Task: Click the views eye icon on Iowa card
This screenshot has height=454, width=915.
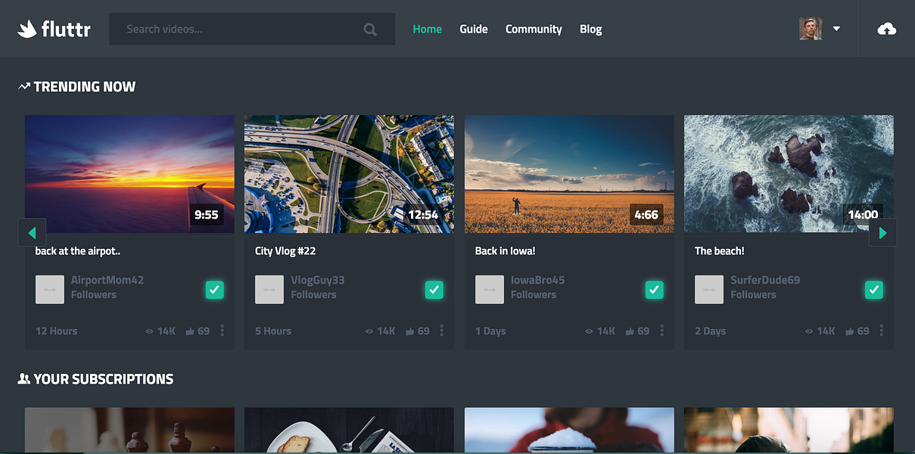Action: (589, 331)
